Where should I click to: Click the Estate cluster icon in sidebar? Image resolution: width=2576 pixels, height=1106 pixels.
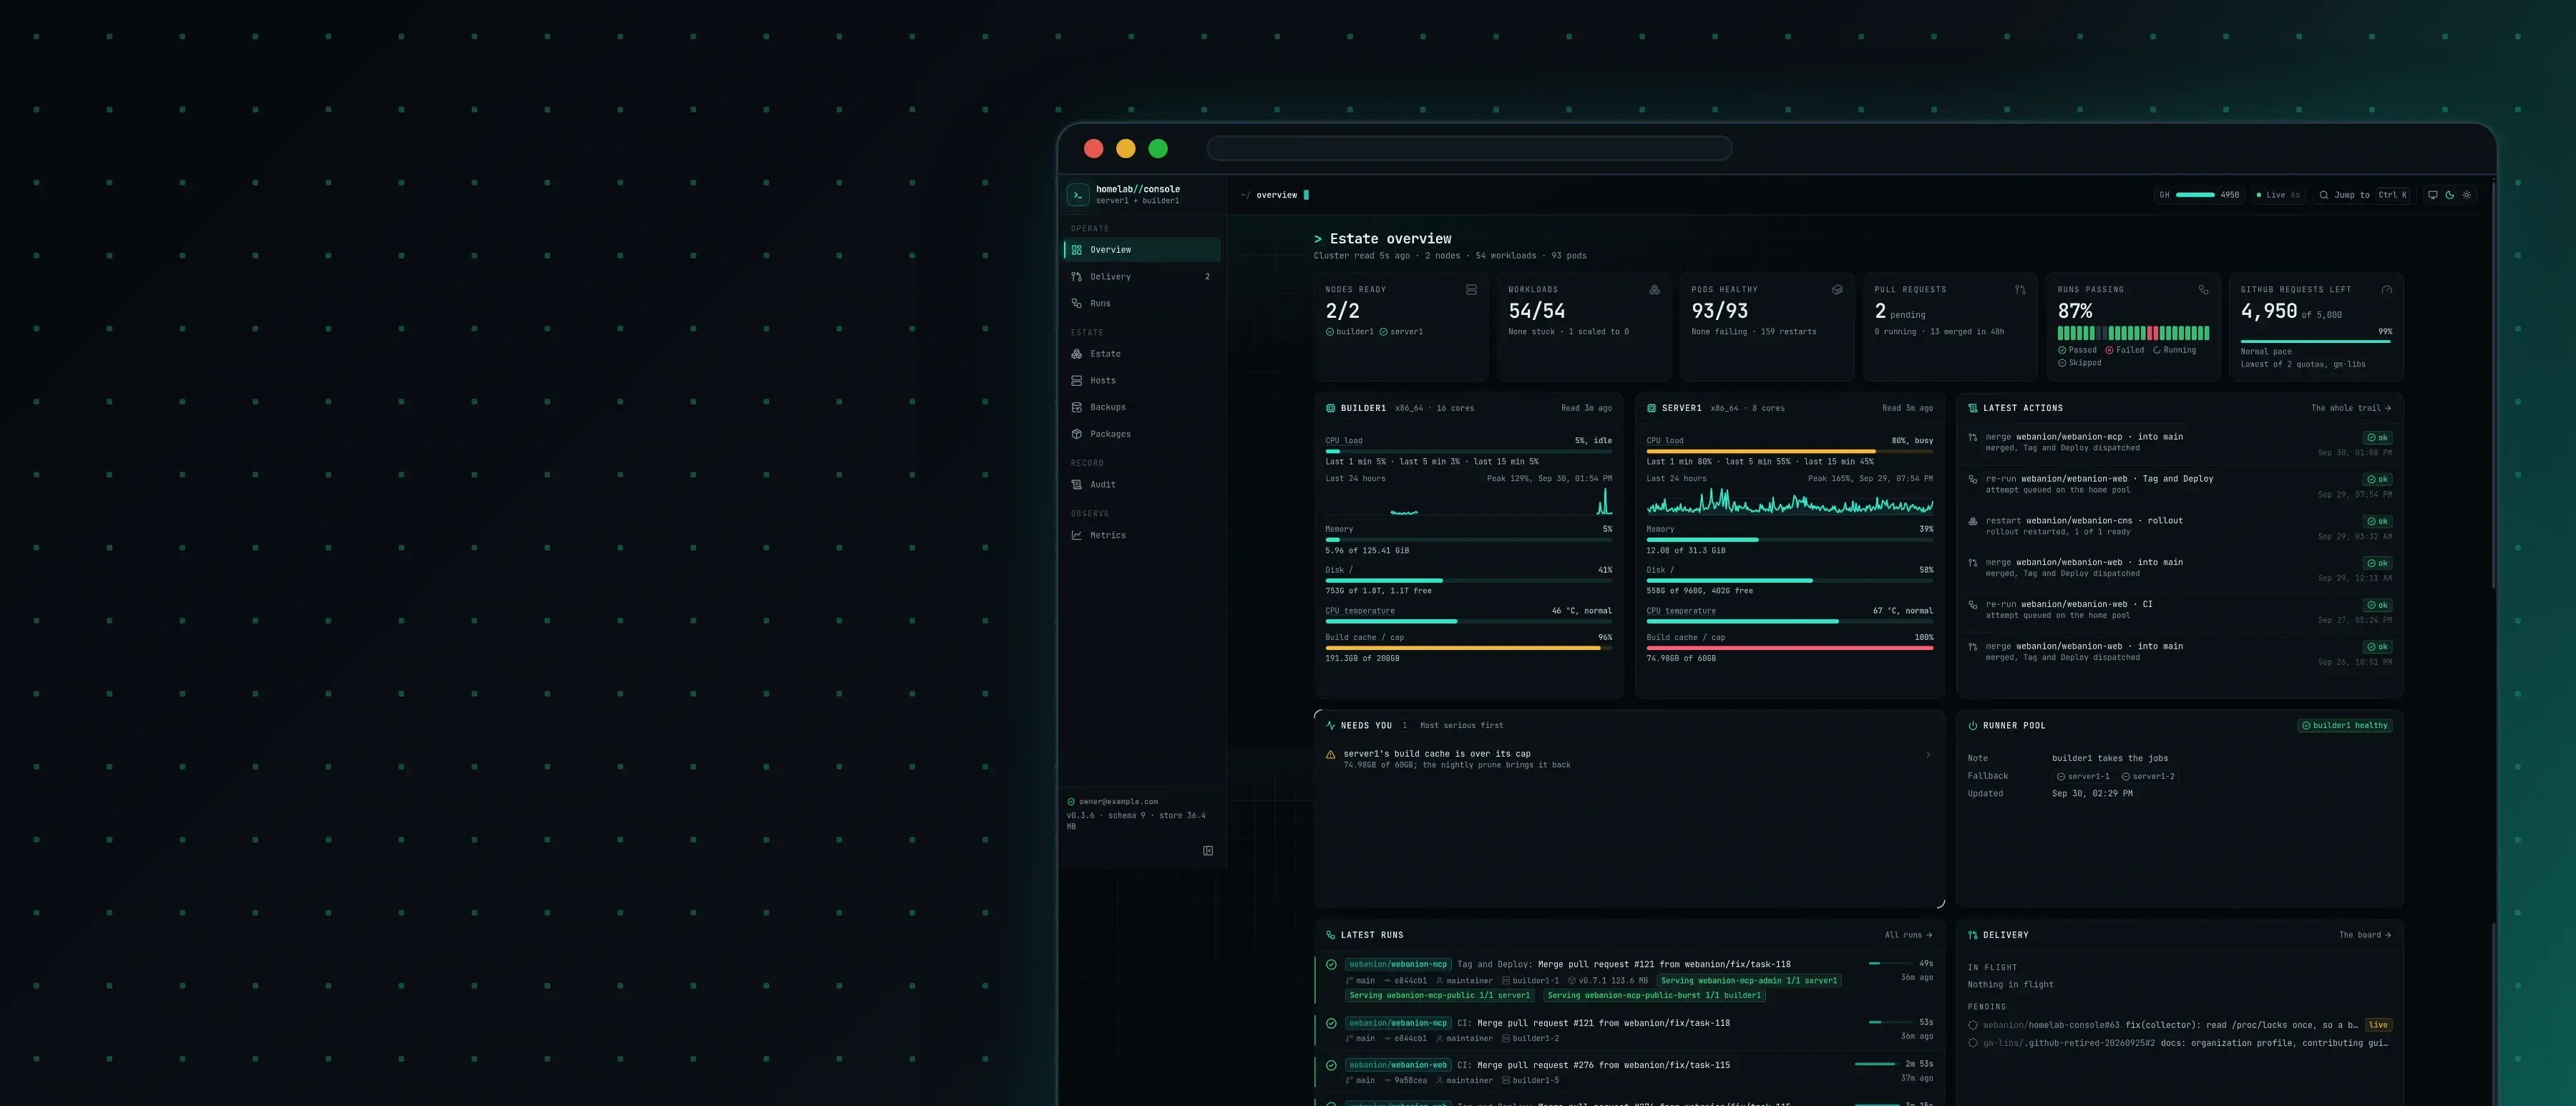coord(1076,354)
